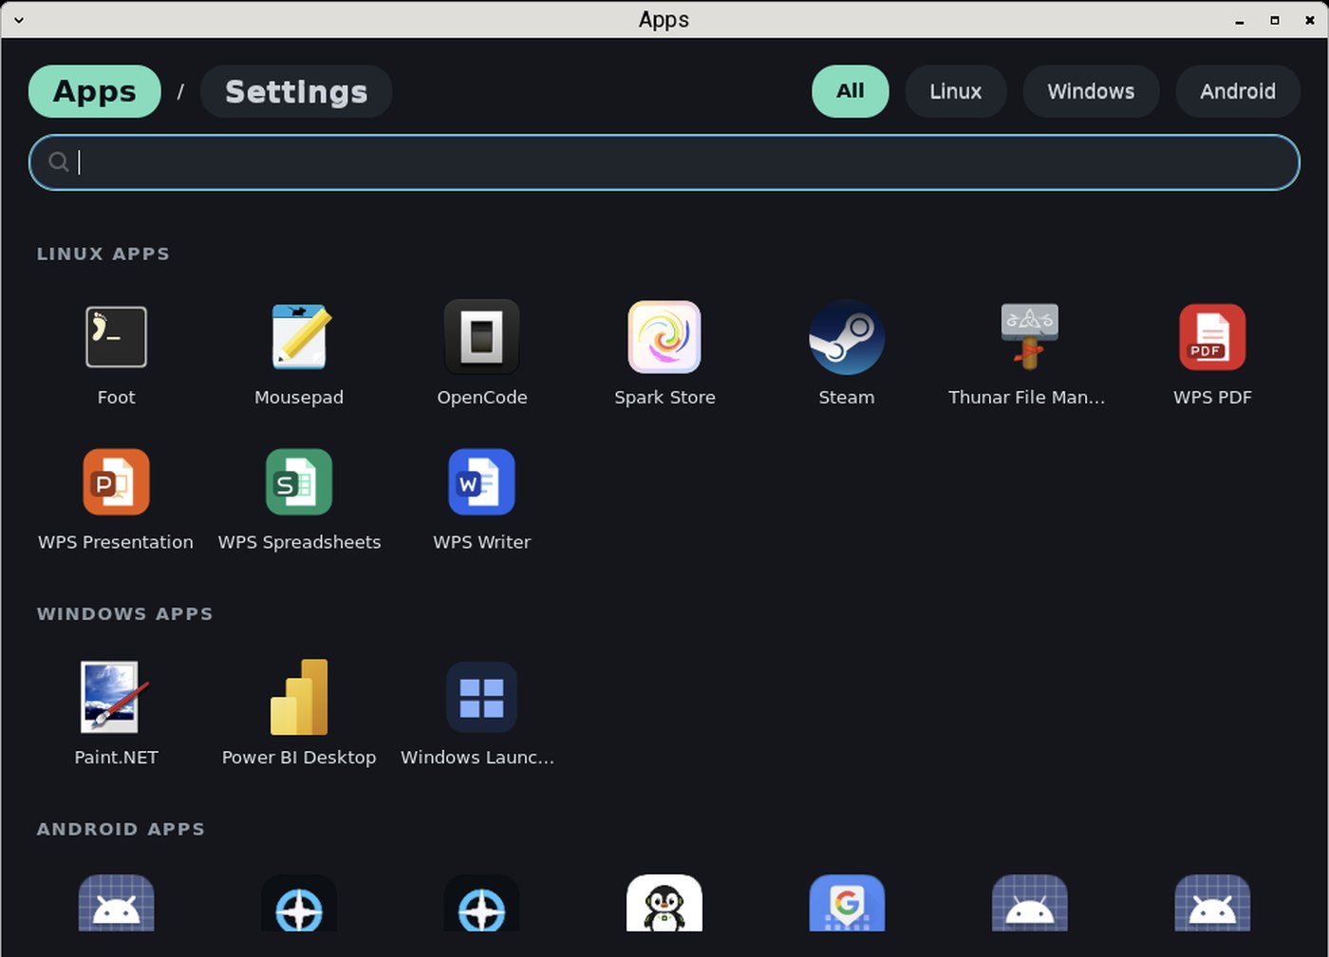Click the LINUX APPS section heading
This screenshot has height=957, width=1329.
tap(103, 253)
